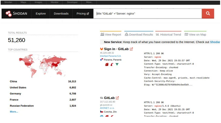Open Developer in the top navigation bar
This screenshot has width=221, height=123.
(72, 2)
